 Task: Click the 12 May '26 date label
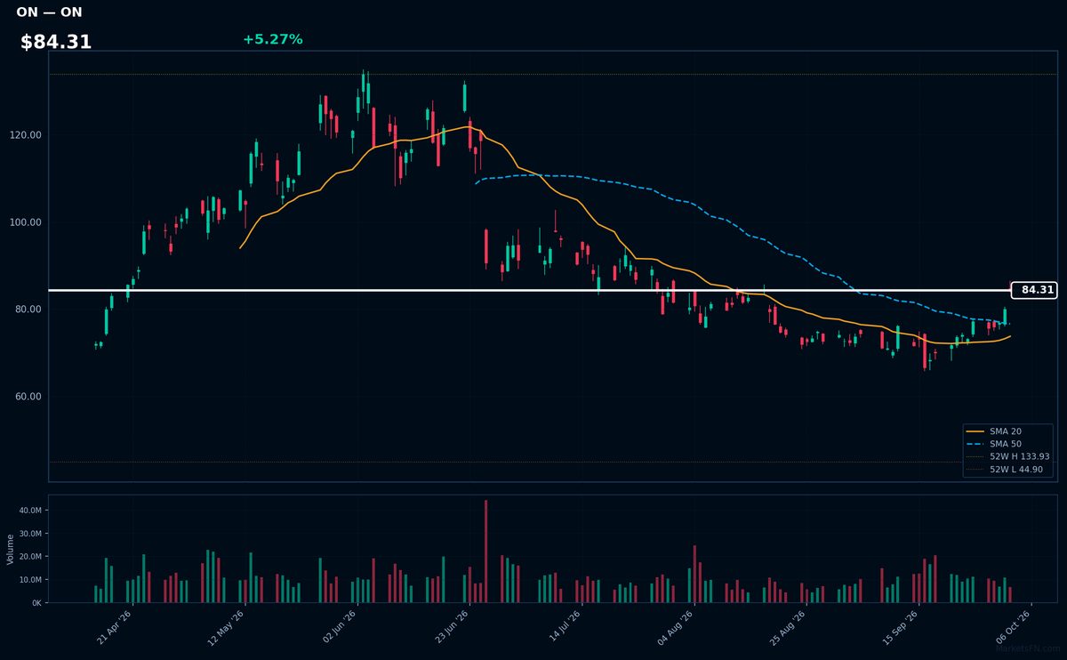click(x=226, y=629)
